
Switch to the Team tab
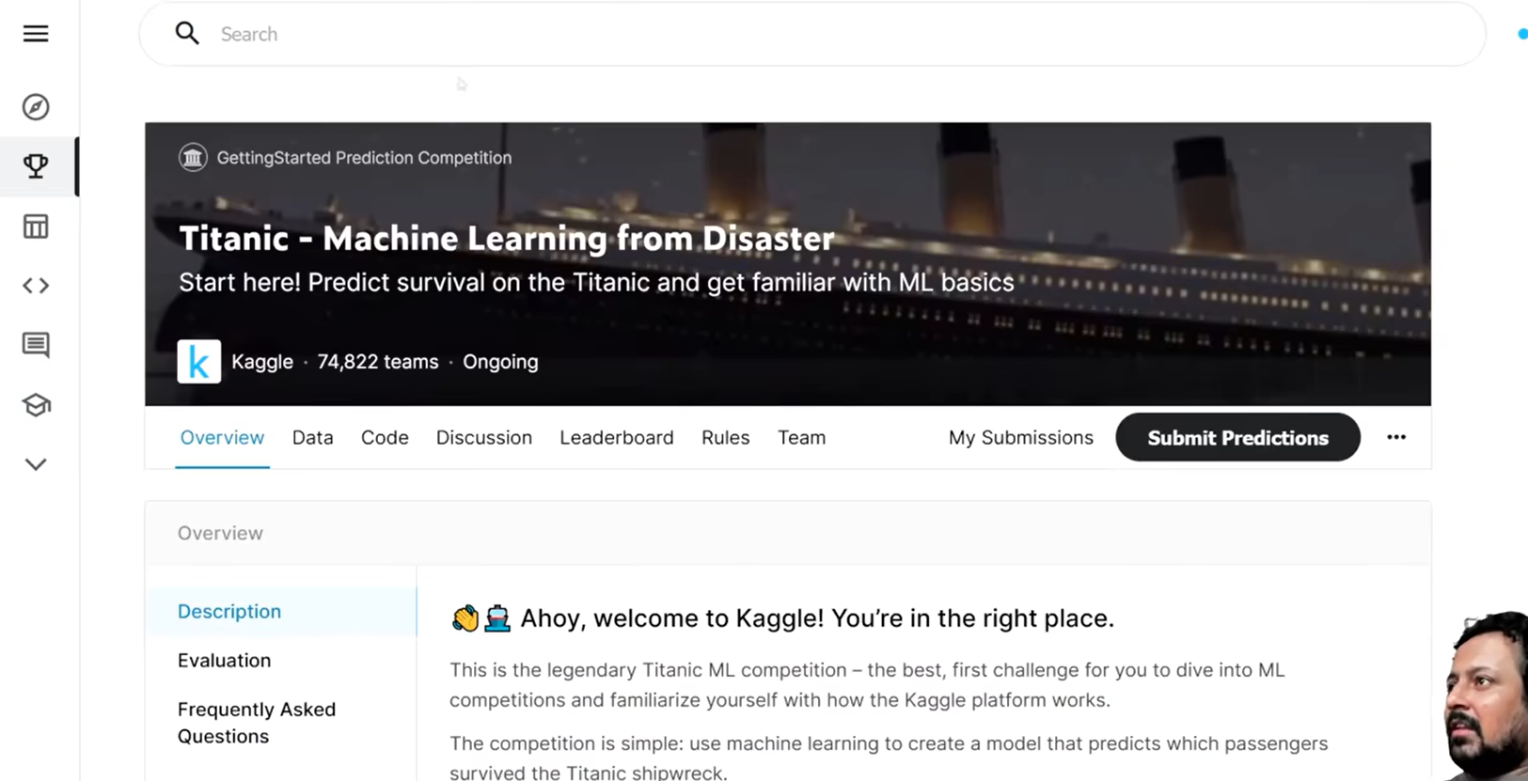[802, 438]
